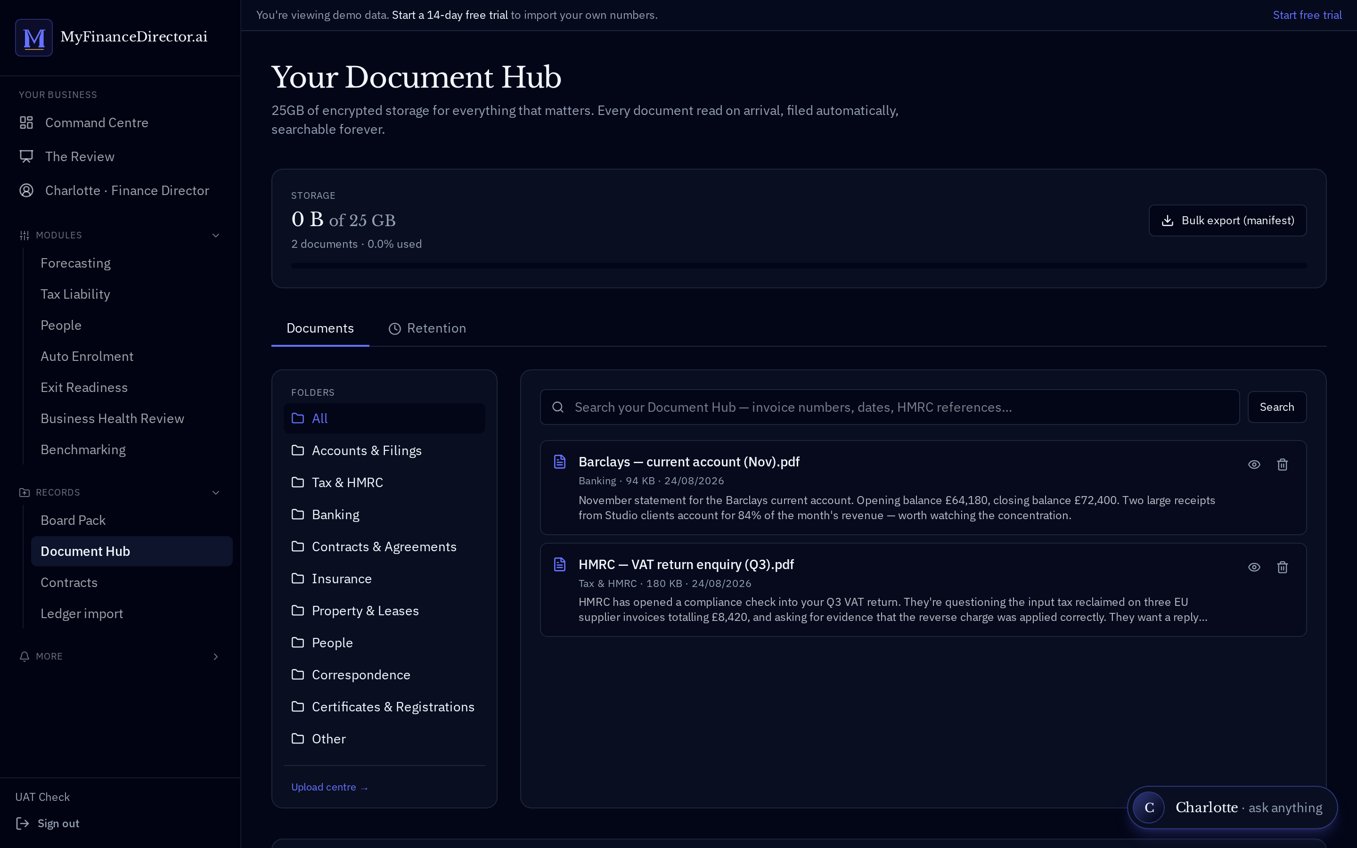Click the Accounts & Filings folder icon

tap(298, 450)
